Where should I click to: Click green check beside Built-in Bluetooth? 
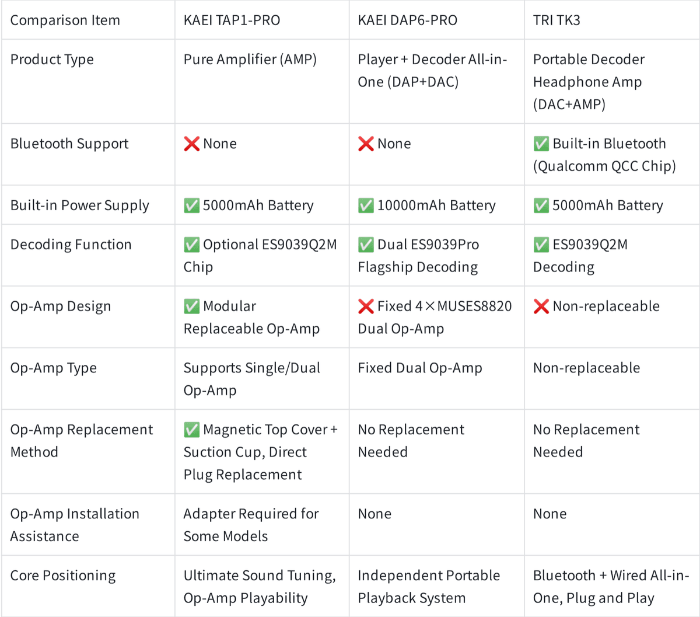click(x=541, y=144)
